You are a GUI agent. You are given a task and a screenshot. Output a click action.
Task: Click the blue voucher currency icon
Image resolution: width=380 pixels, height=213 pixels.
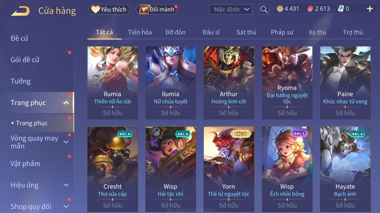341,9
